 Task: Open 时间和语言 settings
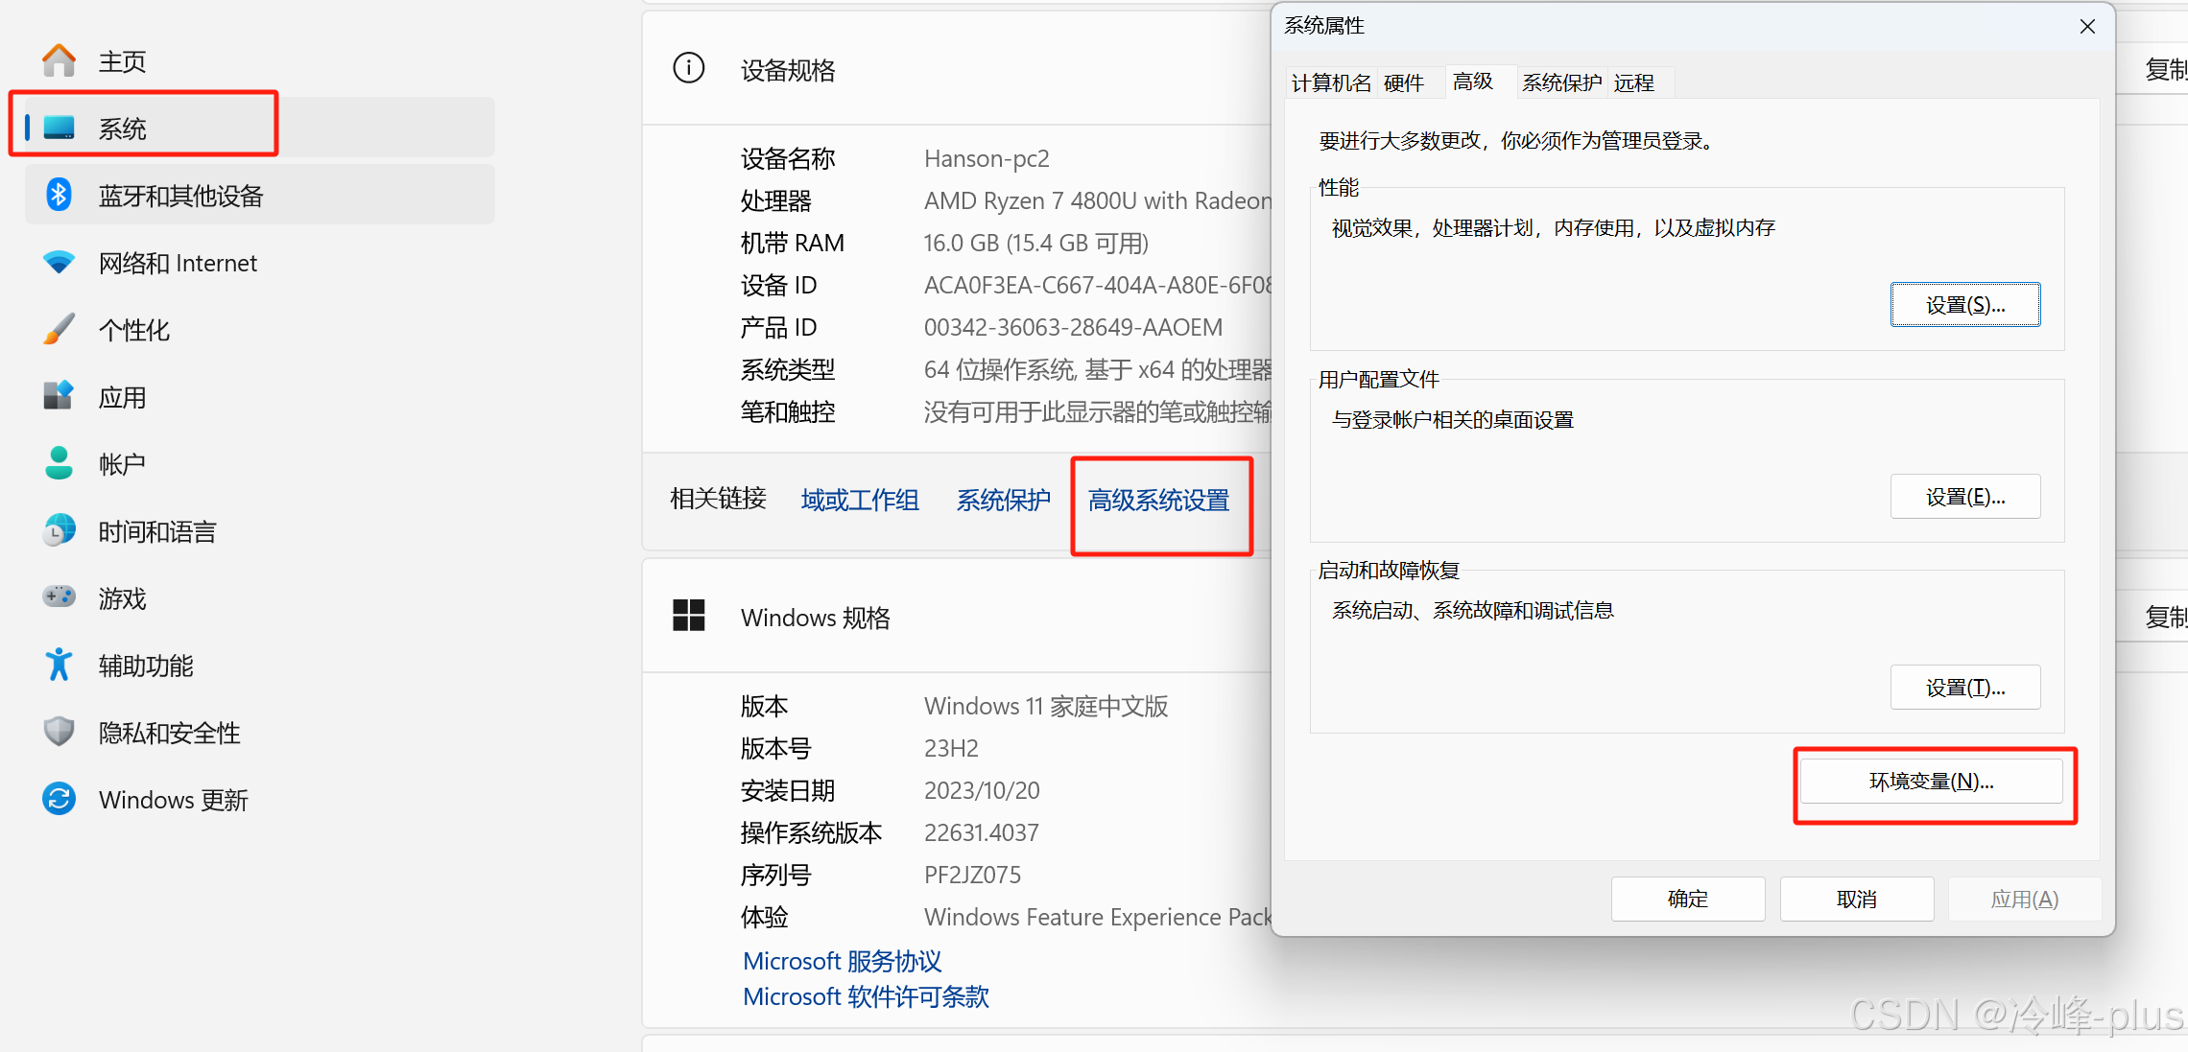(x=259, y=531)
